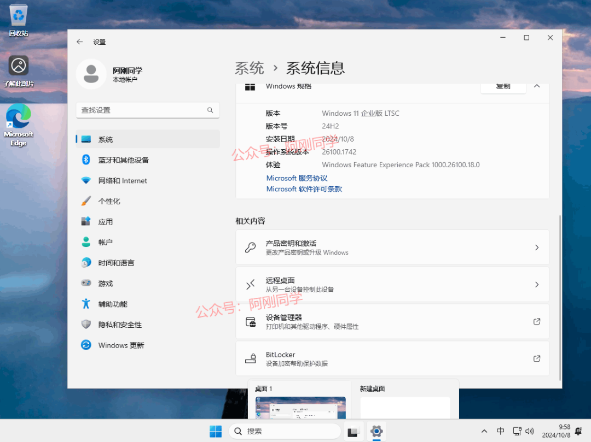Open Microsoft 服务协议 link

pos(297,178)
